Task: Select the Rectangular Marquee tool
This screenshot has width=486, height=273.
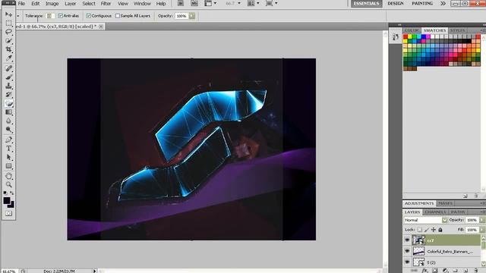Action: click(x=8, y=24)
